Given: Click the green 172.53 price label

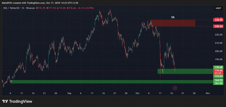Looking at the screenshot, I should (x=217, y=76).
